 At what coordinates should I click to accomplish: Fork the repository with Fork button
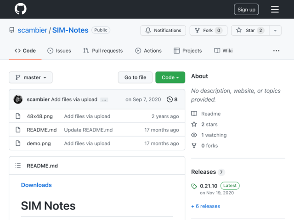pyautogui.click(x=209, y=31)
